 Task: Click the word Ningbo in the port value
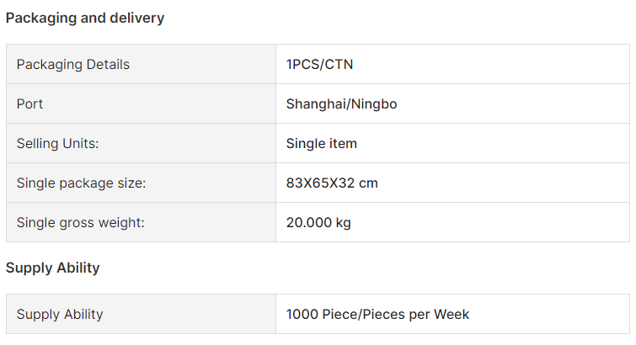click(374, 104)
